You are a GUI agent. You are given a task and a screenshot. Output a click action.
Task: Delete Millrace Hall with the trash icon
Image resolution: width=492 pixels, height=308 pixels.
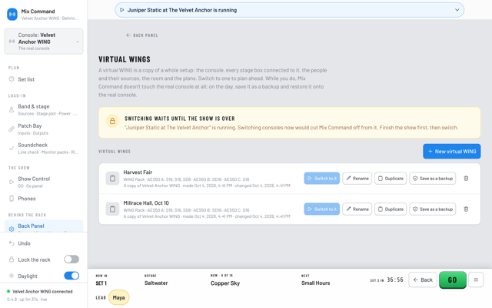[x=466, y=209]
